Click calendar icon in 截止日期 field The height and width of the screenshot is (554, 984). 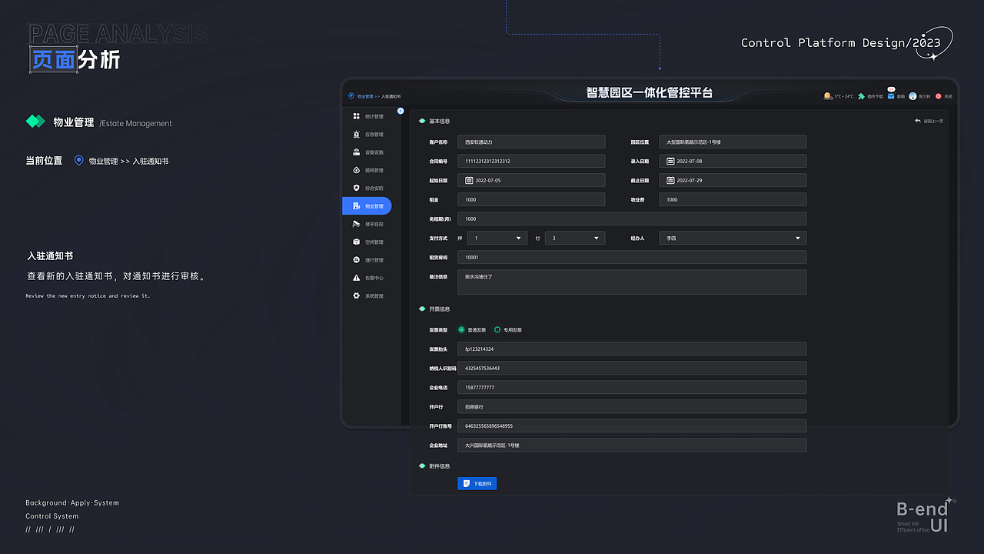[x=670, y=180]
